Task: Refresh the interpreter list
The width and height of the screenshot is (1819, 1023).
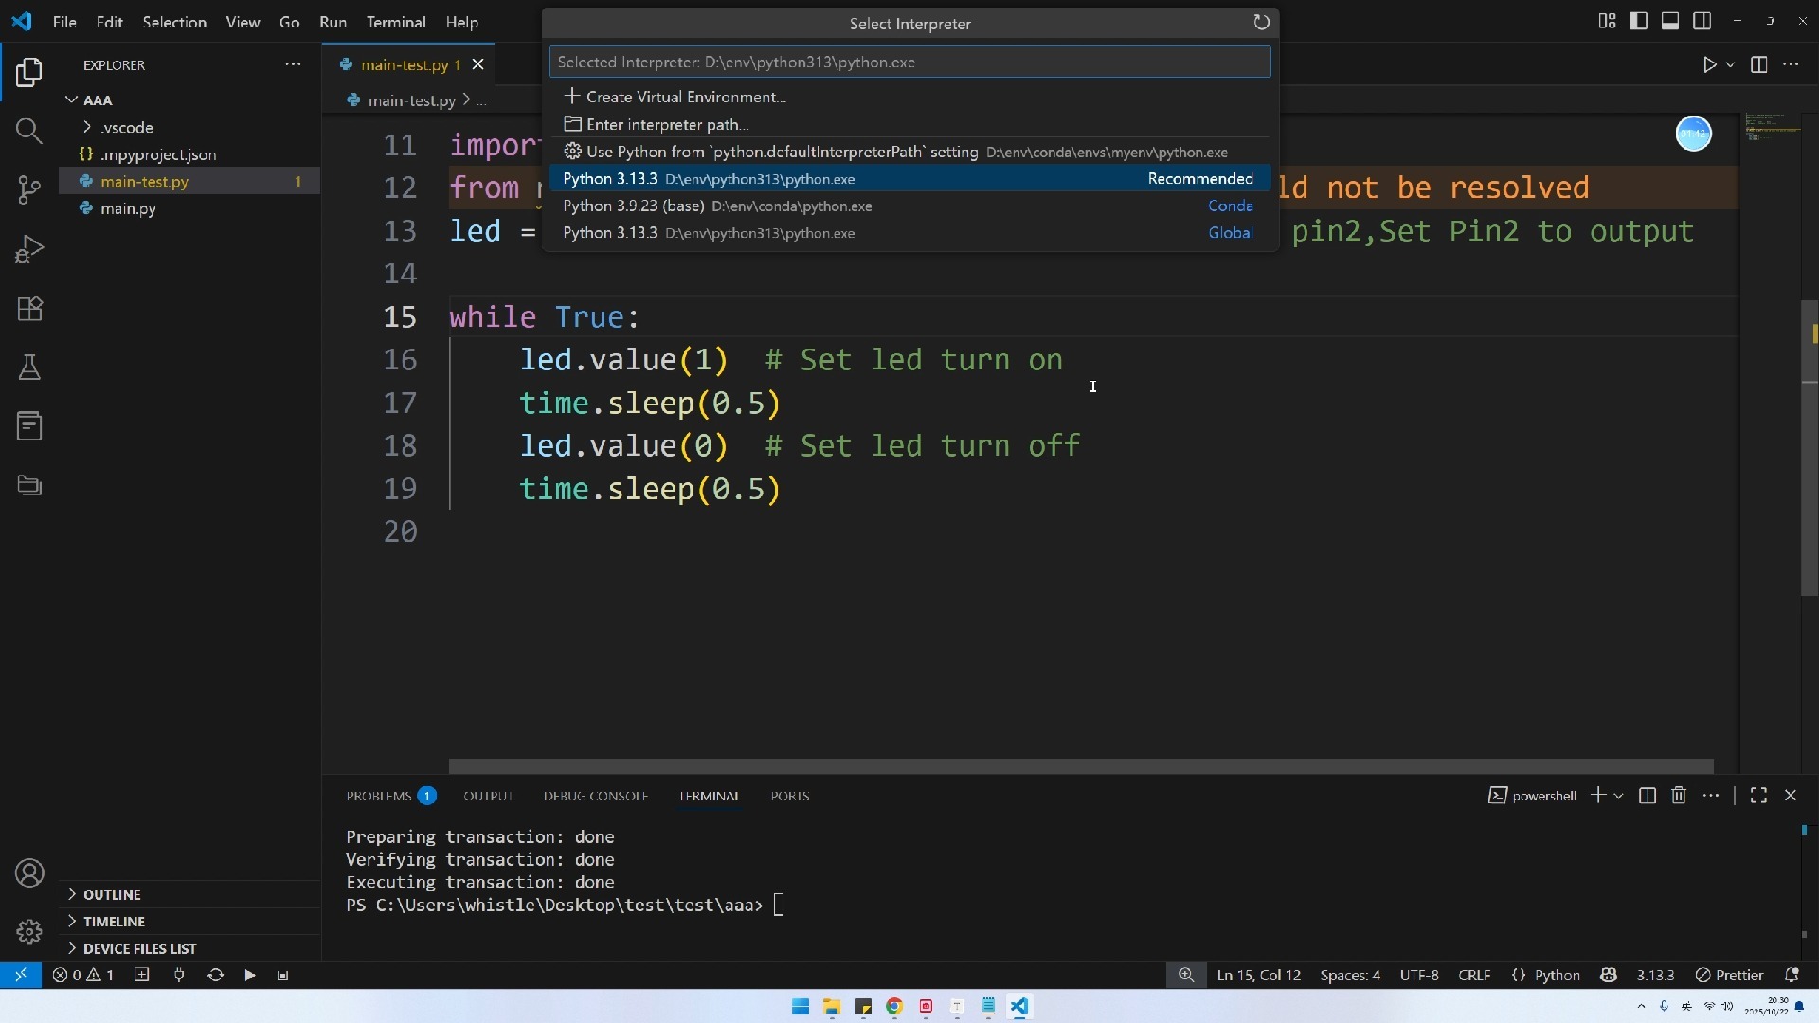Action: click(x=1261, y=23)
